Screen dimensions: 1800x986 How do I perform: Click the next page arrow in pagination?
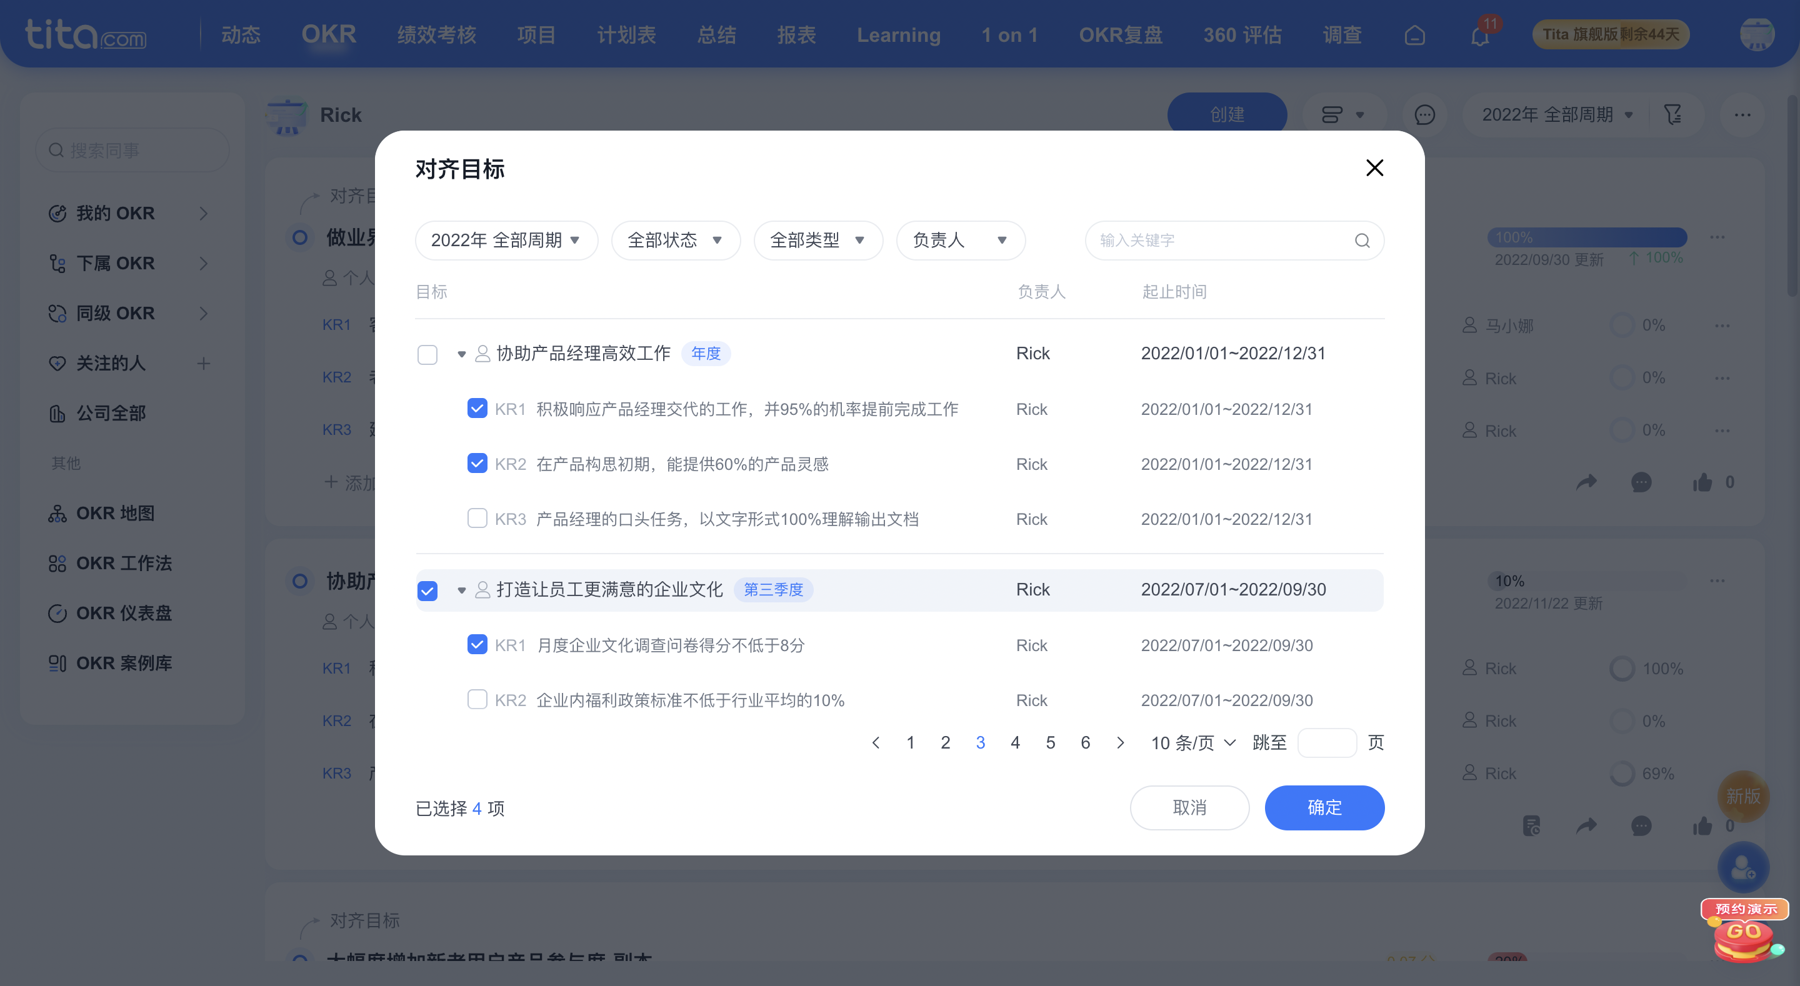pyautogui.click(x=1120, y=743)
